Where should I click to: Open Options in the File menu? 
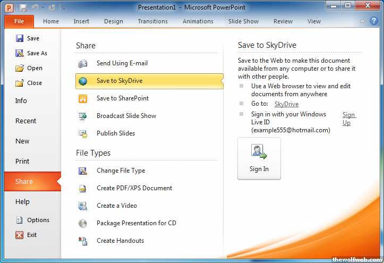point(38,220)
